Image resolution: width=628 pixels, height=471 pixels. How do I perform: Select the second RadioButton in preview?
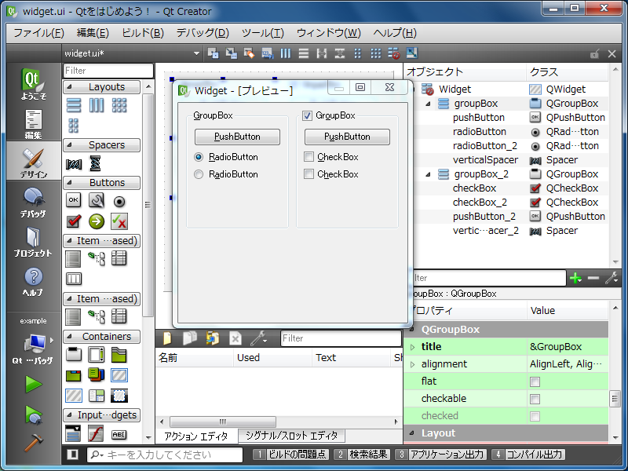click(199, 174)
